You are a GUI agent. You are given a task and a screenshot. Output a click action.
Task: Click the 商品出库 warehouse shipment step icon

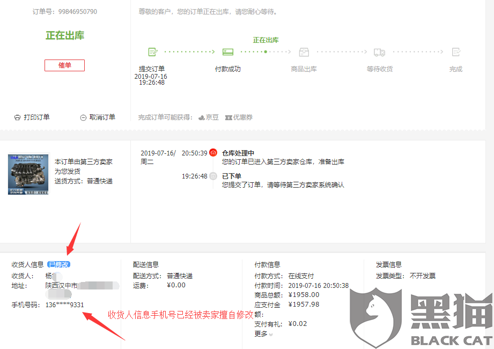tap(304, 51)
